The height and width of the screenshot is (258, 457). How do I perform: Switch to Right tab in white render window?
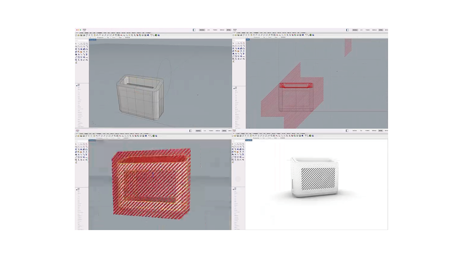276,138
